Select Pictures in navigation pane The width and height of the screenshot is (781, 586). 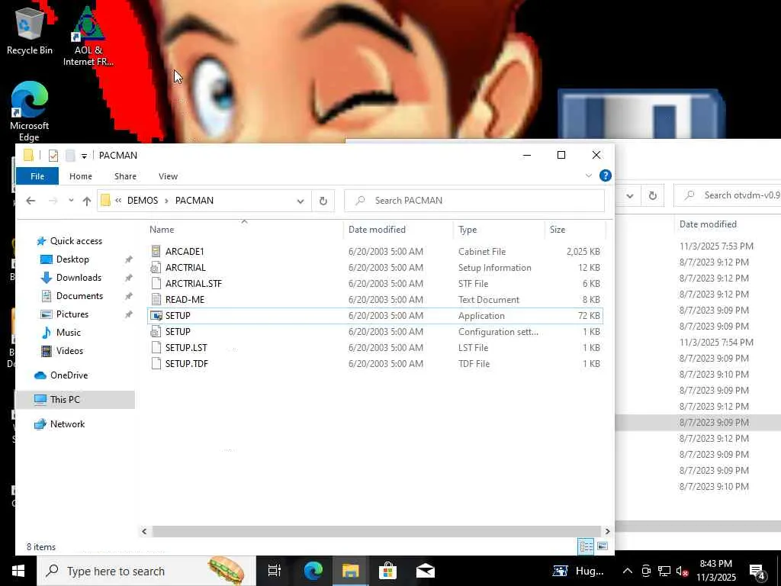pos(72,314)
